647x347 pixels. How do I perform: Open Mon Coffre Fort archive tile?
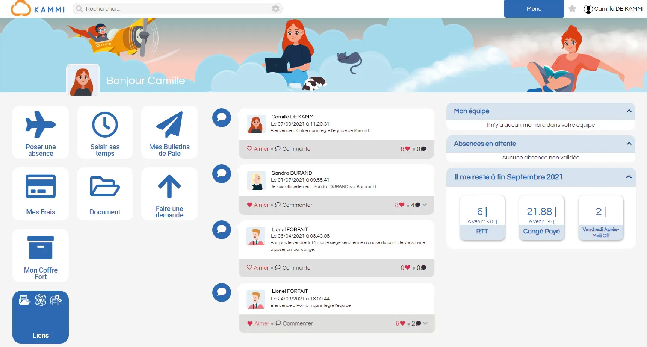[41, 255]
